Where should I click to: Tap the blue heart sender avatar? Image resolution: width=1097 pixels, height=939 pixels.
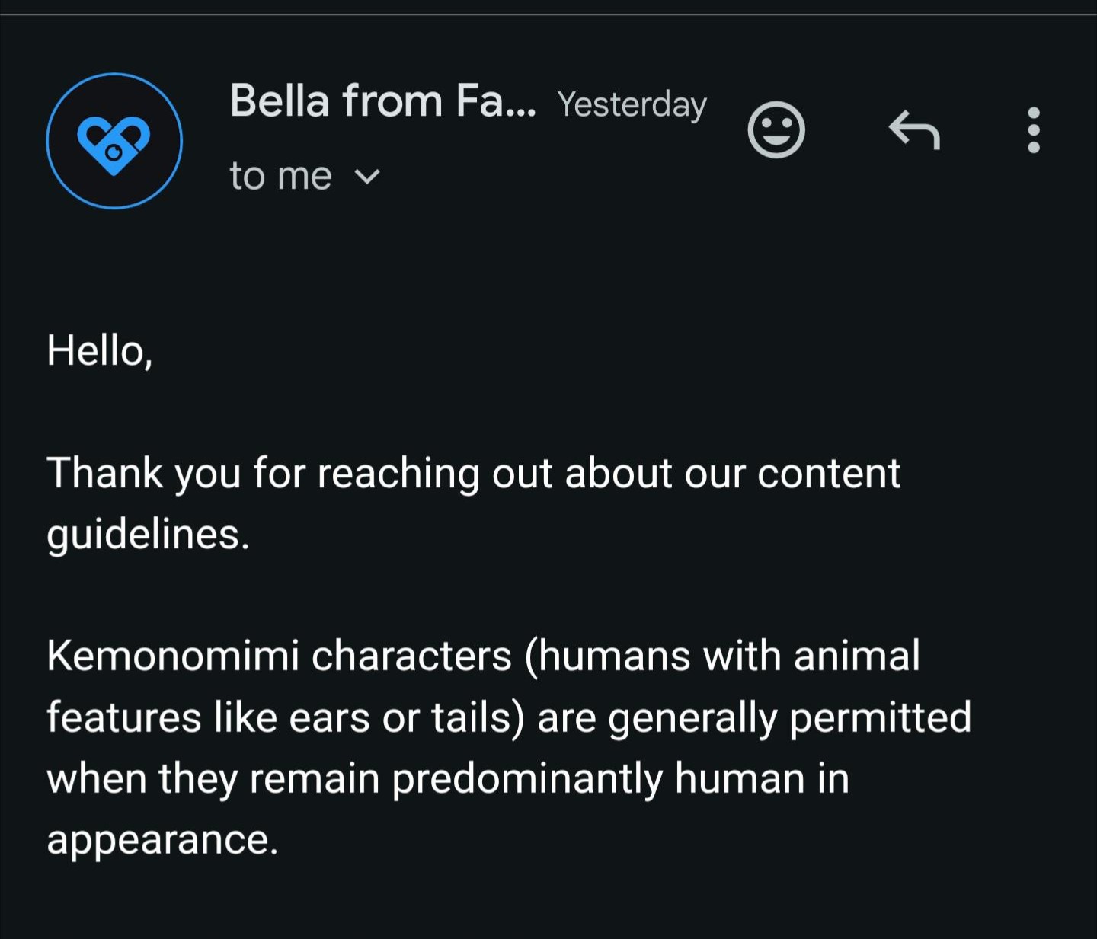114,141
